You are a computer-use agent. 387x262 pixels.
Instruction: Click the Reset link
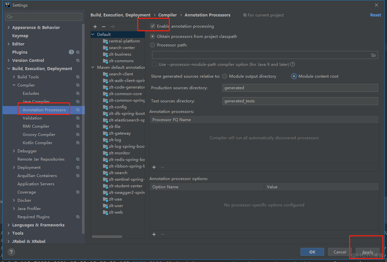(375, 15)
